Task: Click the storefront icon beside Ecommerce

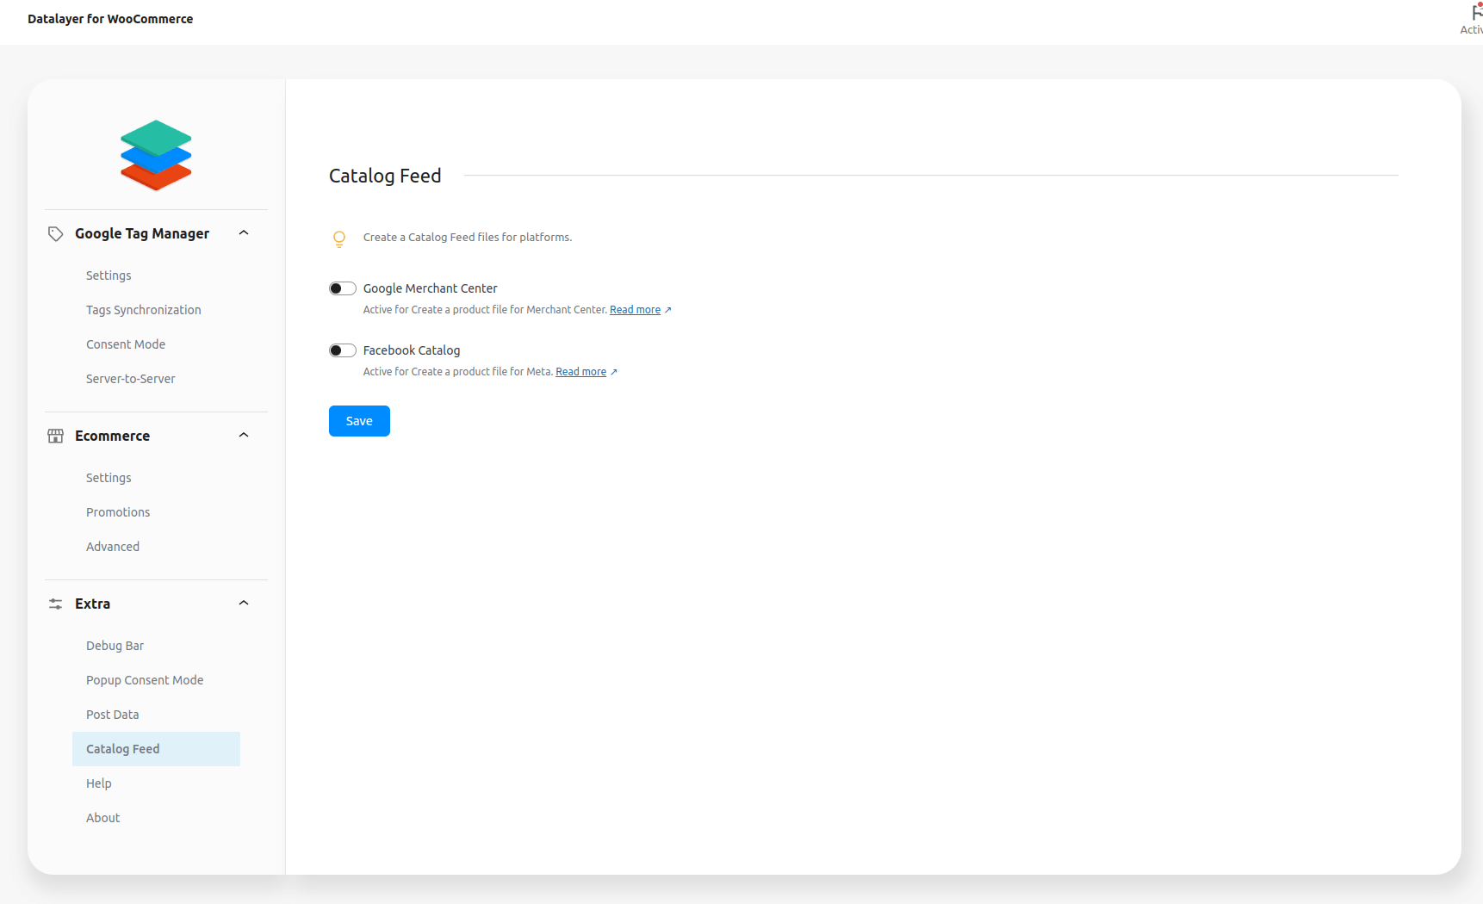Action: click(55, 436)
